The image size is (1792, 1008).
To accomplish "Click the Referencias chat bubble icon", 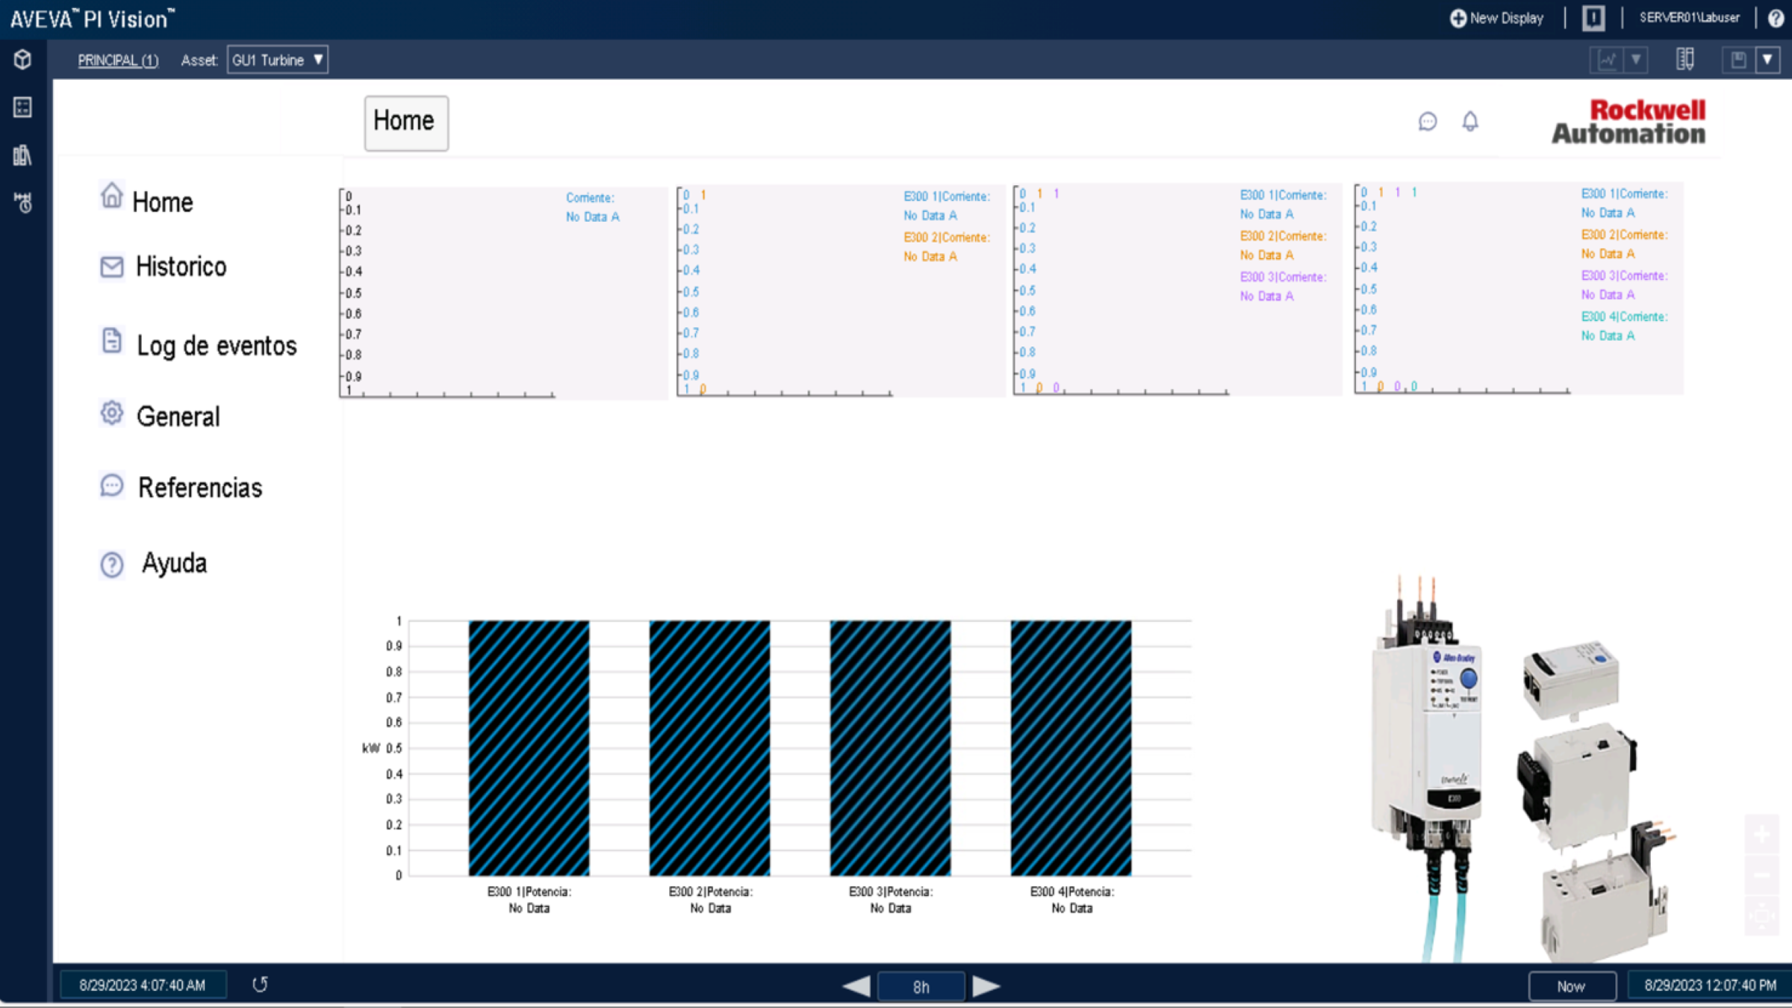I will 111,486.
